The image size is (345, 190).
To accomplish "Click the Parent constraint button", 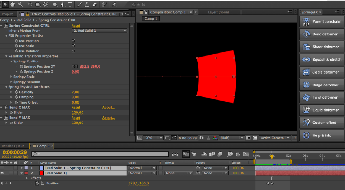I will (x=322, y=21).
